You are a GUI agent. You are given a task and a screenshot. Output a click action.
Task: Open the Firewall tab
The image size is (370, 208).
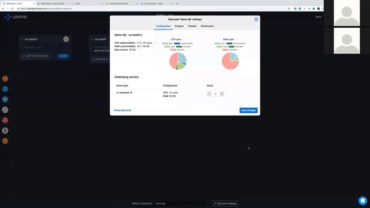tap(192, 26)
